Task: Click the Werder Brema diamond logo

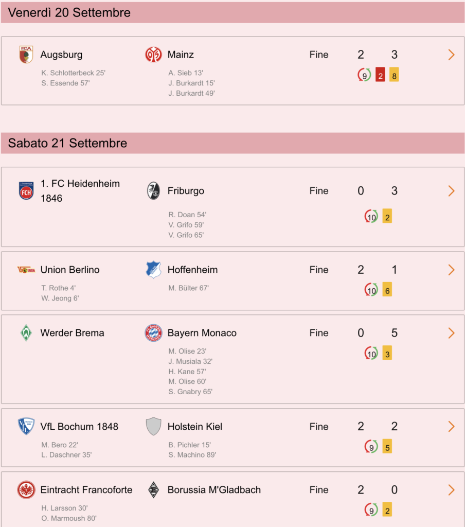Action: coord(26,333)
